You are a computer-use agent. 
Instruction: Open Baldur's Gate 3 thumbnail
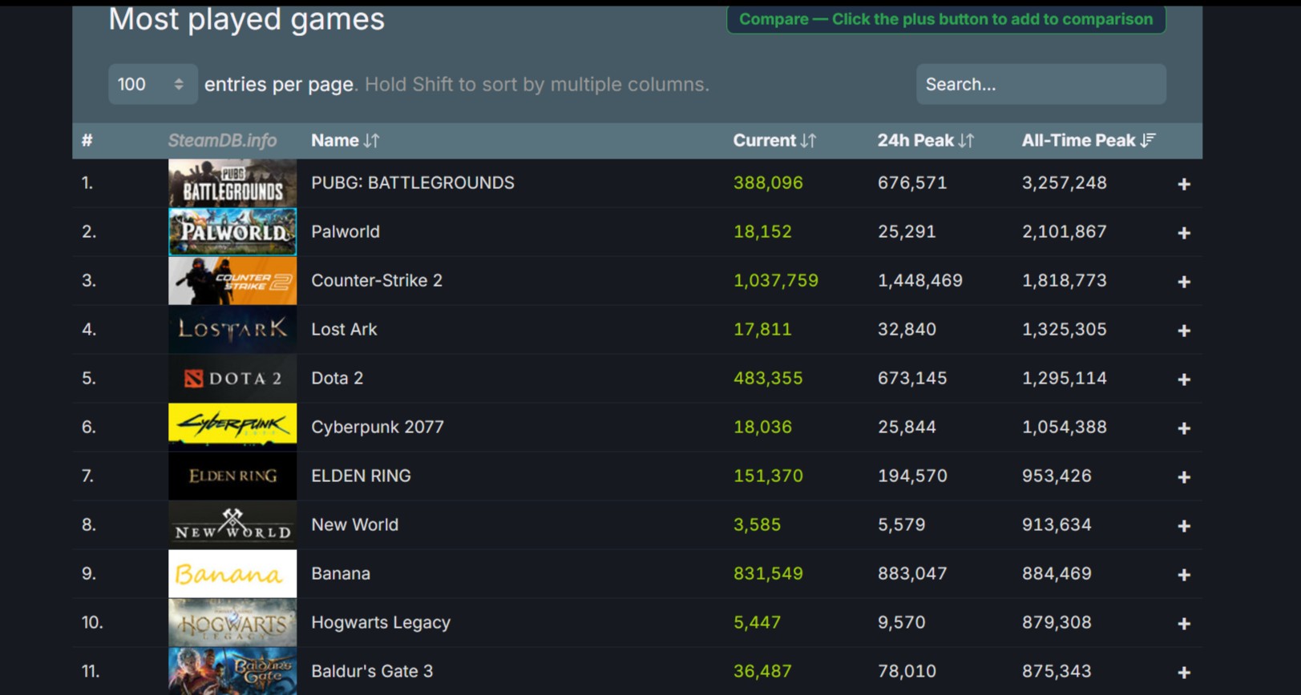232,671
